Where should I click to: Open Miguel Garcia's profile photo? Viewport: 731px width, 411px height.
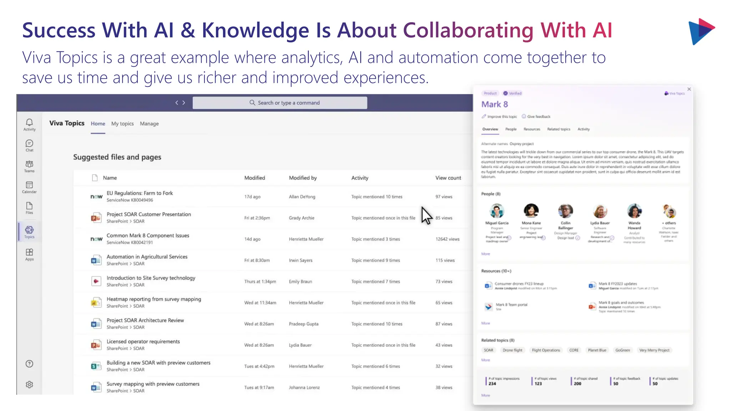tap(497, 211)
